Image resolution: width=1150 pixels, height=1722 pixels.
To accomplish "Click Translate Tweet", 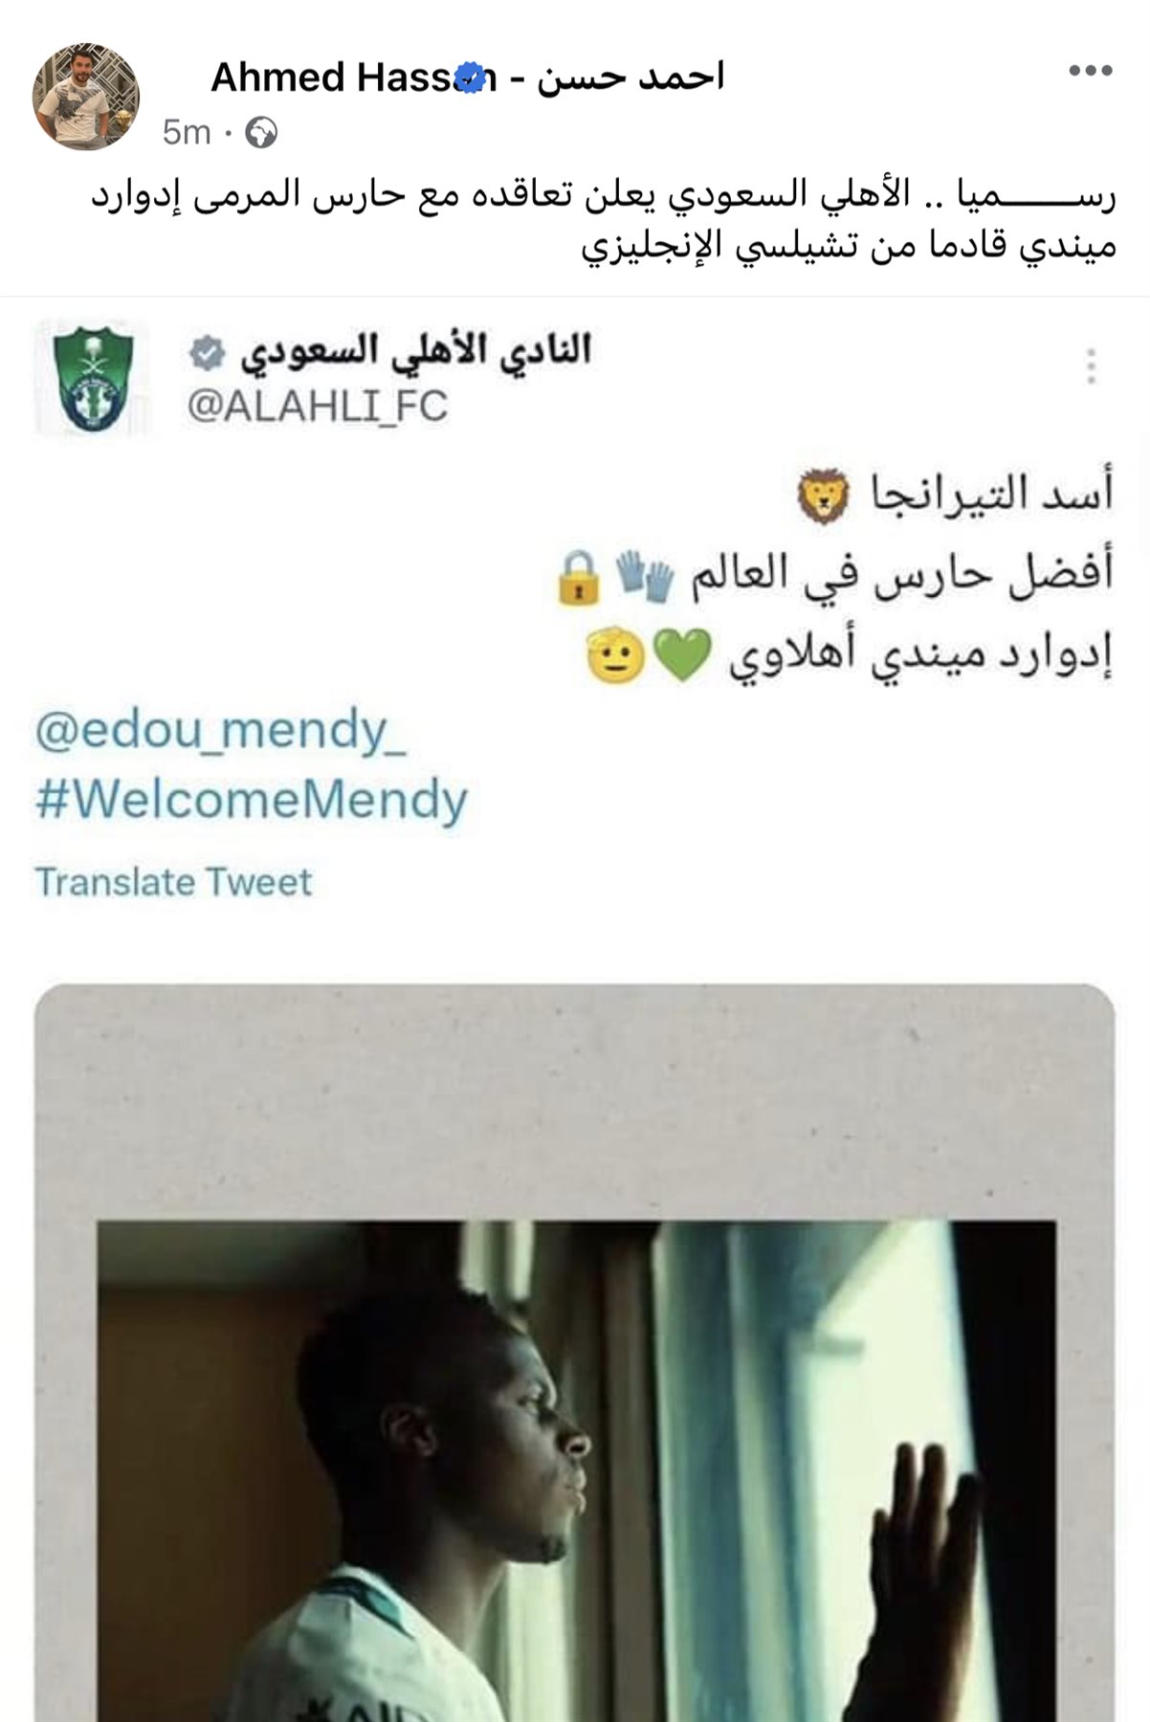I will (x=174, y=882).
